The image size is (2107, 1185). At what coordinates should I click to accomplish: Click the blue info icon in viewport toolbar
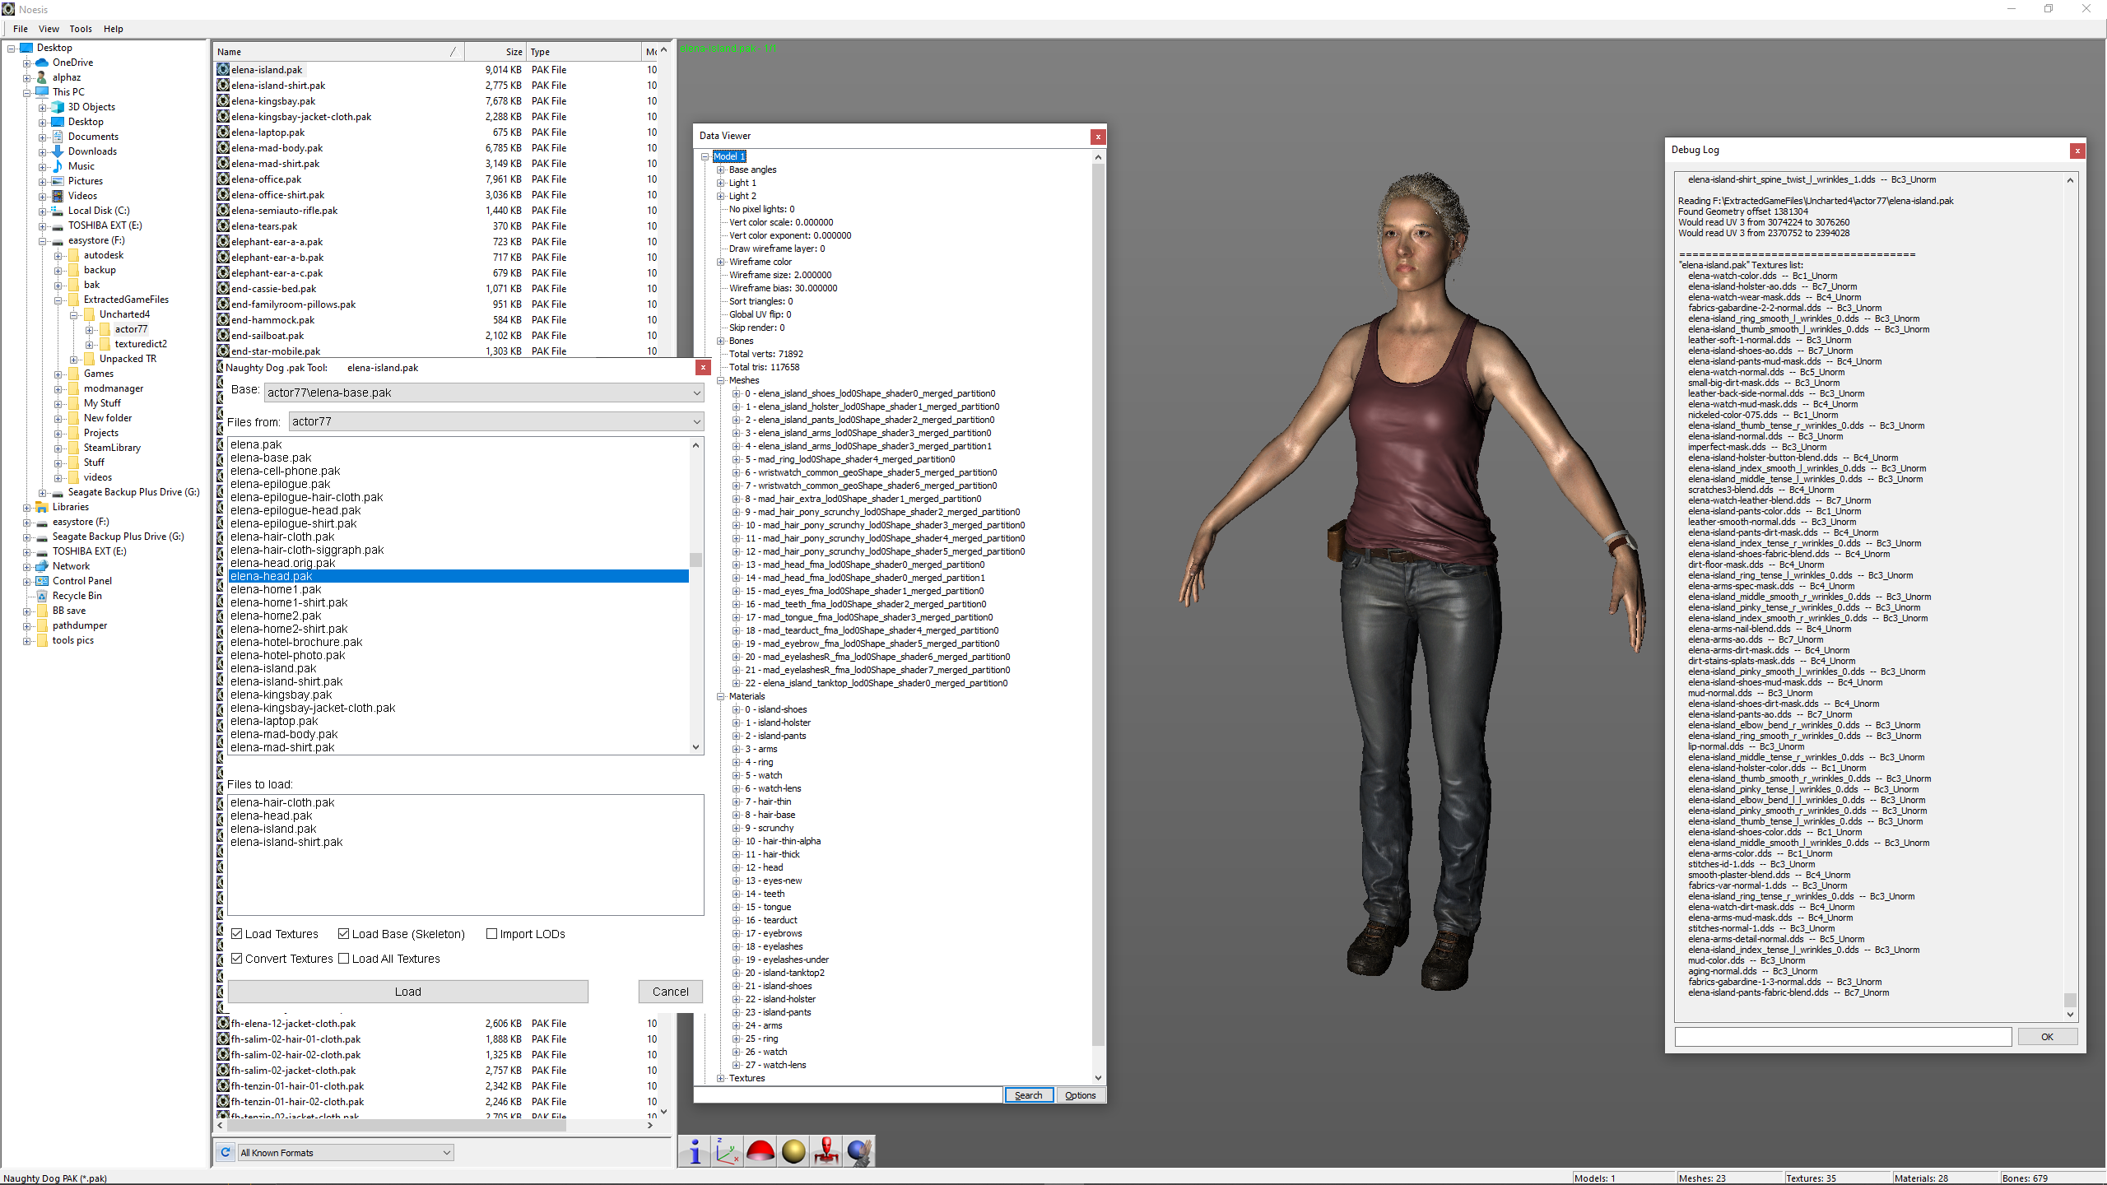(695, 1151)
